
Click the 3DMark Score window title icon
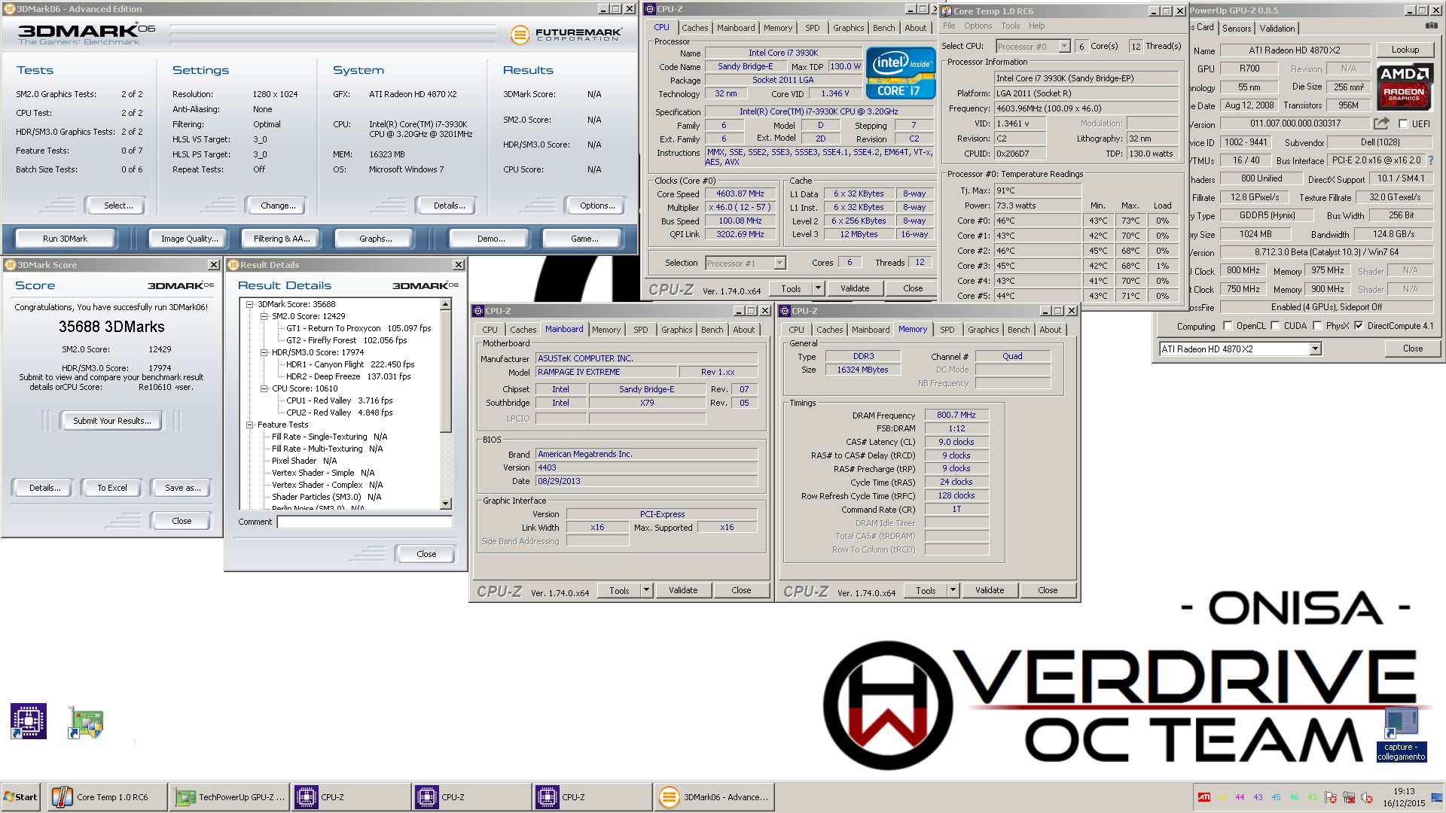(x=11, y=265)
